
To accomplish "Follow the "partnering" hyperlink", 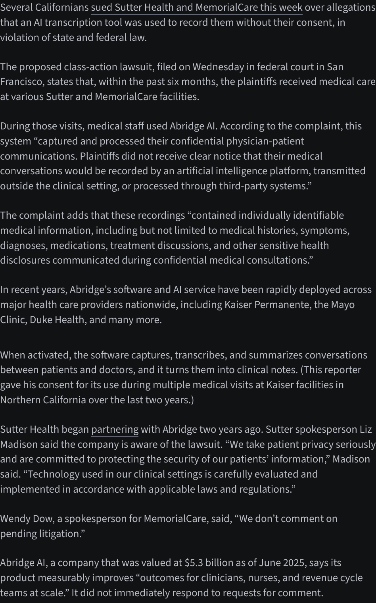I will tap(115, 430).
